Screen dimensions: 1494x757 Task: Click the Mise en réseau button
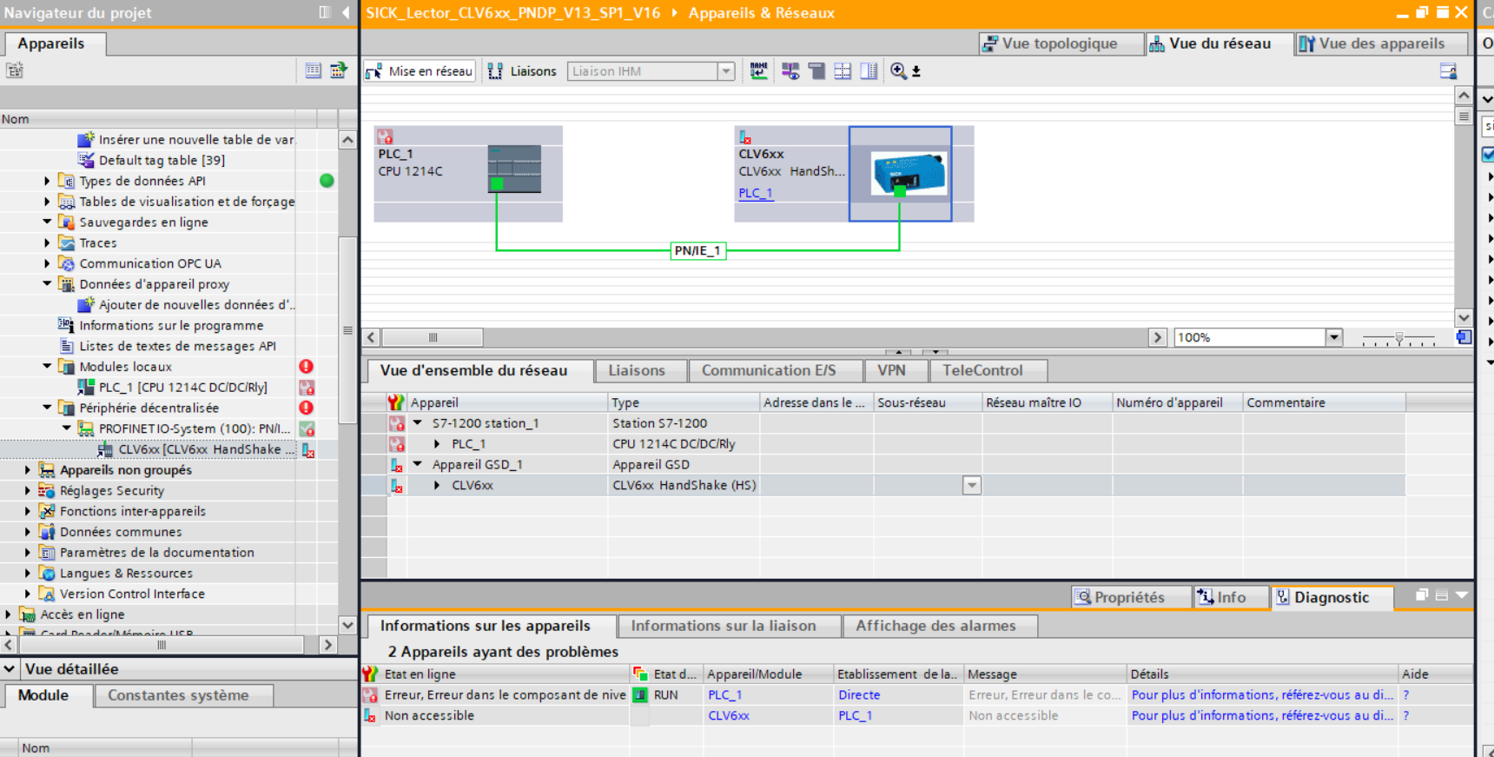420,71
